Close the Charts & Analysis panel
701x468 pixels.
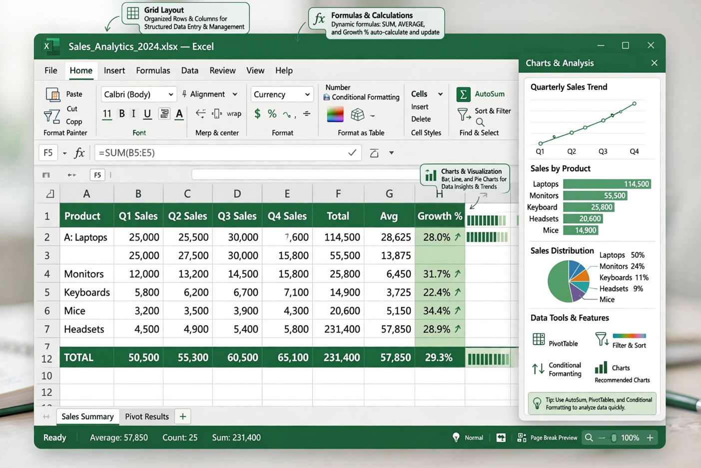(655, 63)
